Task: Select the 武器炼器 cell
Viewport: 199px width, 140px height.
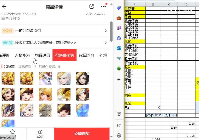Action: tap(135, 21)
